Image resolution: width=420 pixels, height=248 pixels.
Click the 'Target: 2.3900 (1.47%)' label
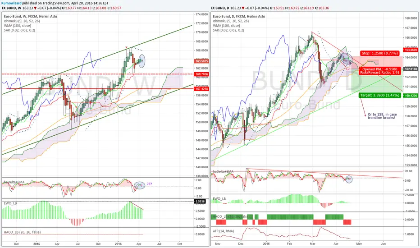click(379, 95)
